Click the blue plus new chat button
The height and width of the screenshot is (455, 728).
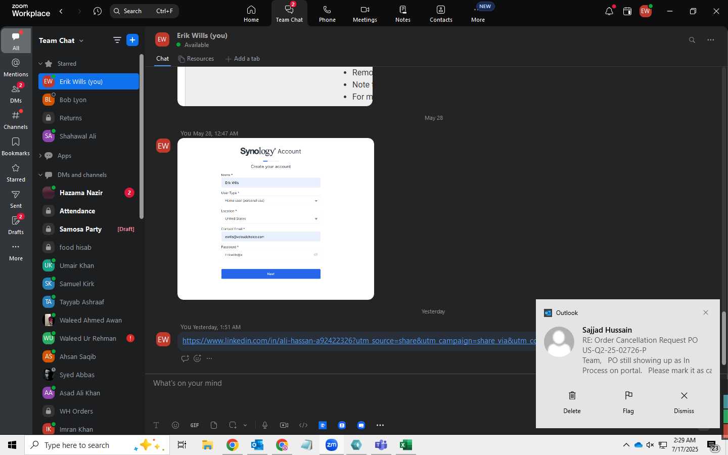[132, 40]
